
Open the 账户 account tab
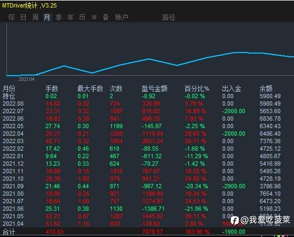point(122,17)
